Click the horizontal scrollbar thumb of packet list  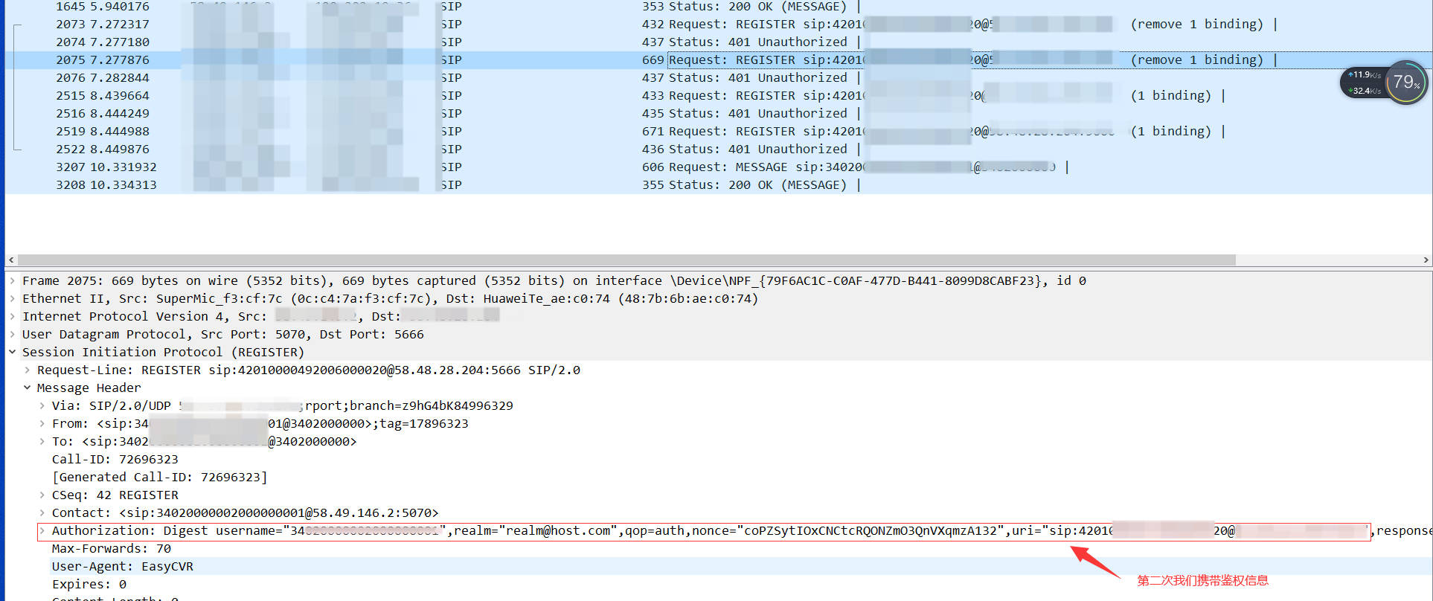[626, 260]
